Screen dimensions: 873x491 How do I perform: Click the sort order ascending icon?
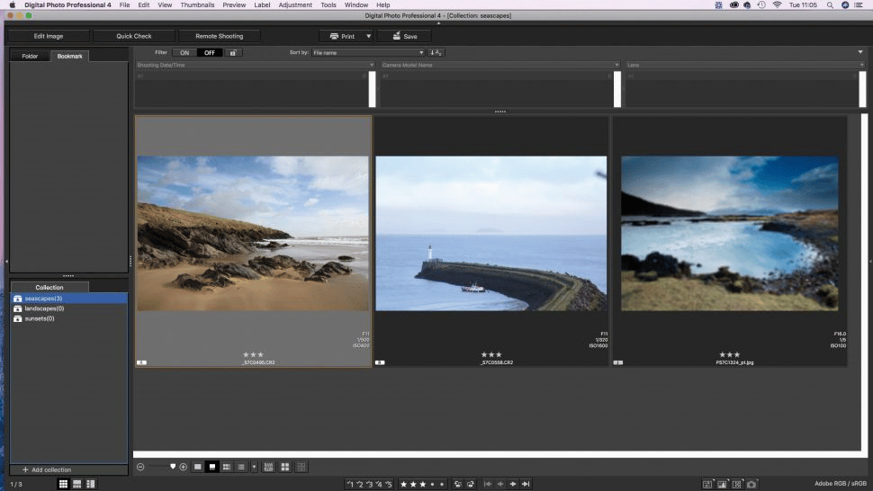(x=436, y=53)
